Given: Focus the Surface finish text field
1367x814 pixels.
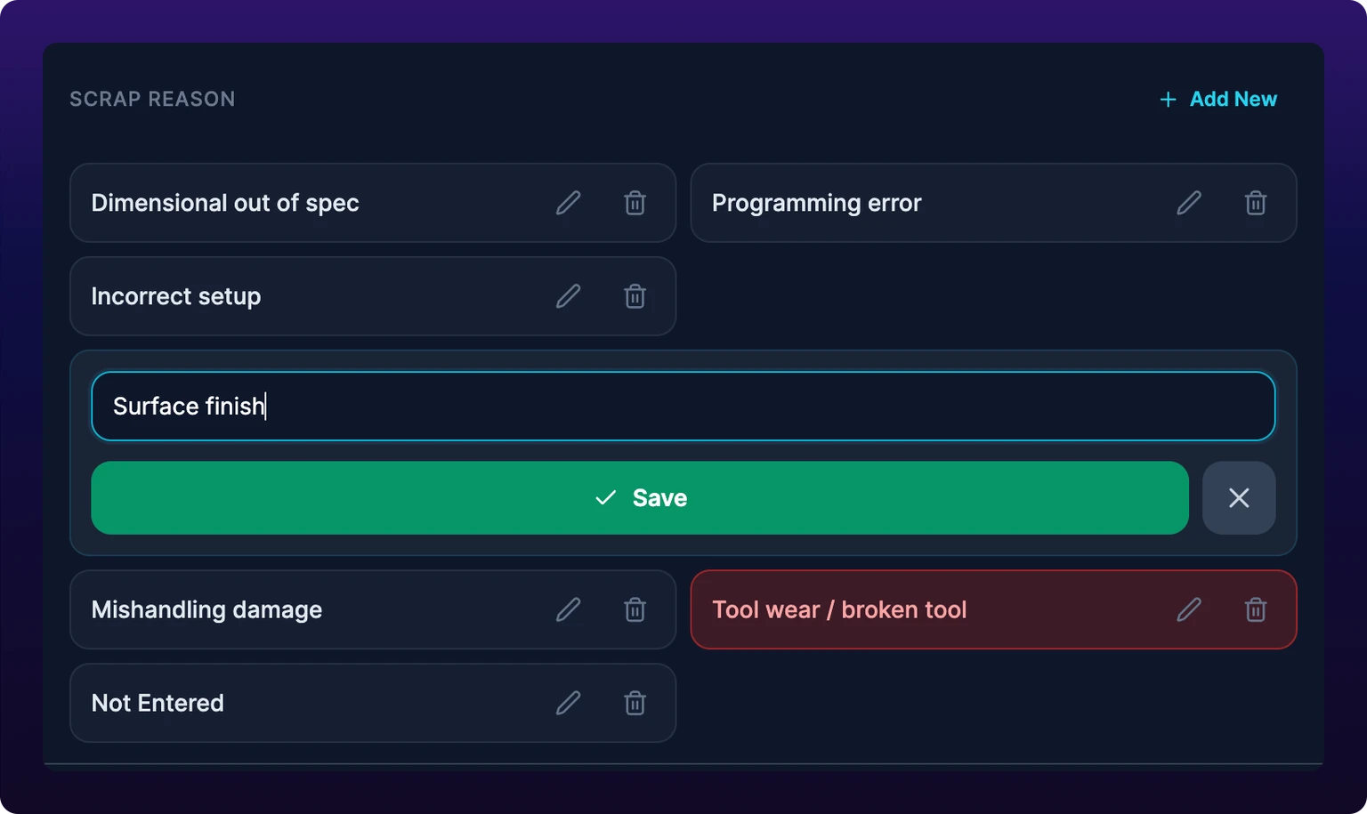Looking at the screenshot, I should (x=683, y=406).
